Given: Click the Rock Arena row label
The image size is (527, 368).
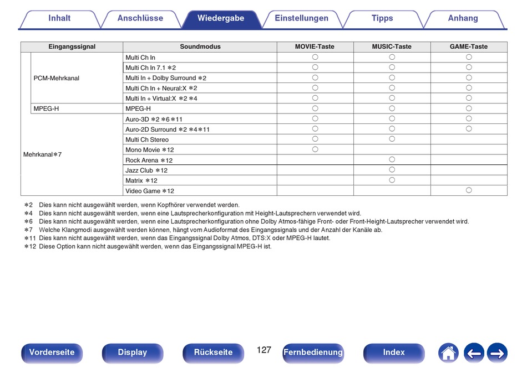Looking at the screenshot, I should [149, 160].
